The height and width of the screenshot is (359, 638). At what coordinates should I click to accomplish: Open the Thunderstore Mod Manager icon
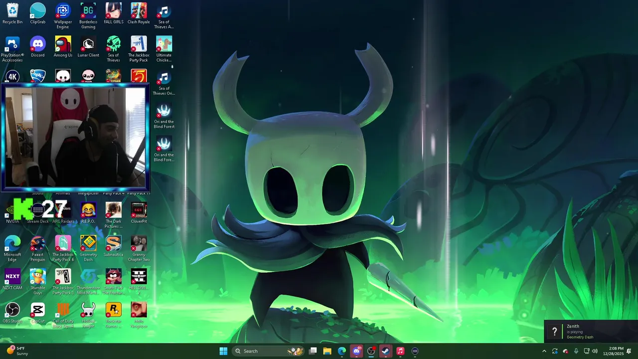(x=88, y=281)
